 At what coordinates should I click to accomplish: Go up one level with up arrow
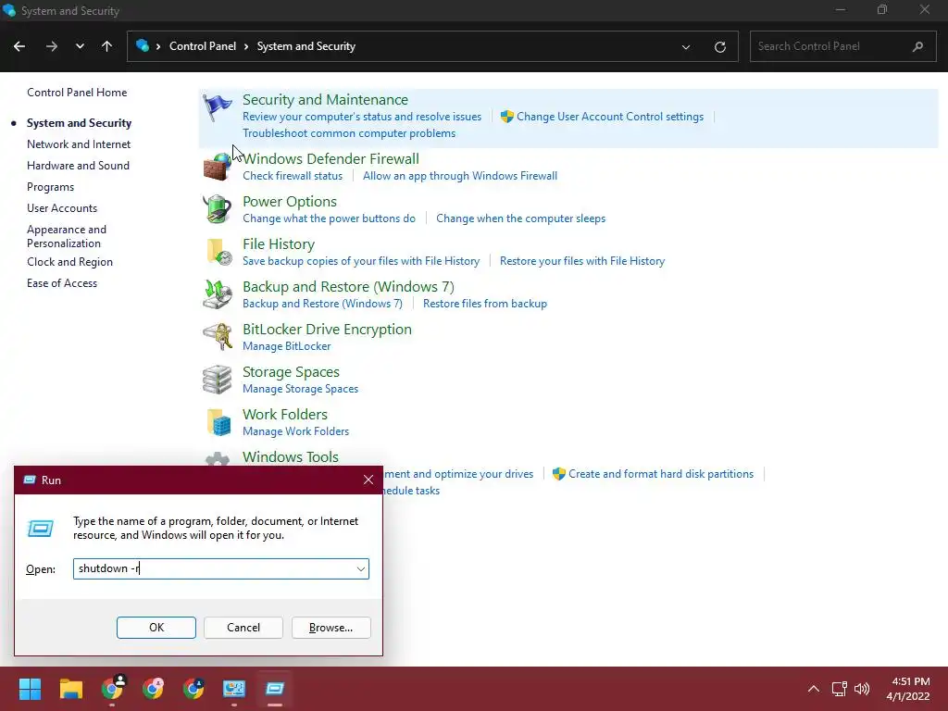pyautogui.click(x=107, y=46)
